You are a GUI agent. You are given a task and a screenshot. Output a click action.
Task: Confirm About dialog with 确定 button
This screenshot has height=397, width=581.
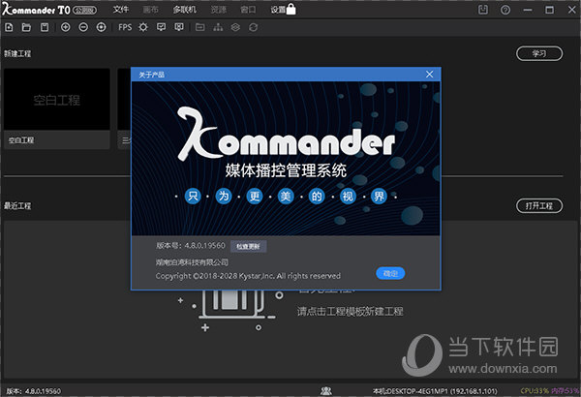pyautogui.click(x=390, y=274)
